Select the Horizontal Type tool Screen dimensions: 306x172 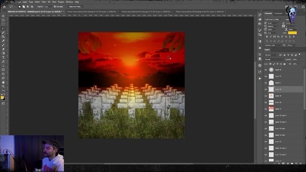click(x=3, y=57)
